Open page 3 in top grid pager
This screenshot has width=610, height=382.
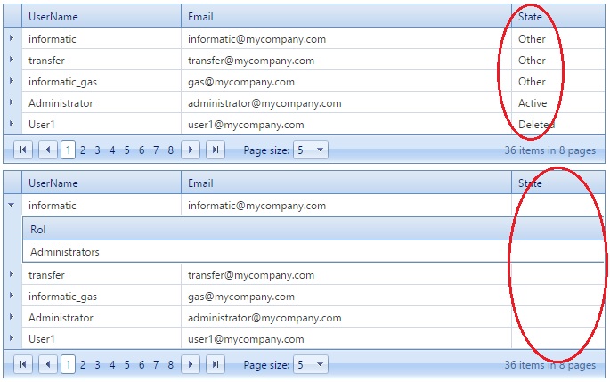(97, 150)
